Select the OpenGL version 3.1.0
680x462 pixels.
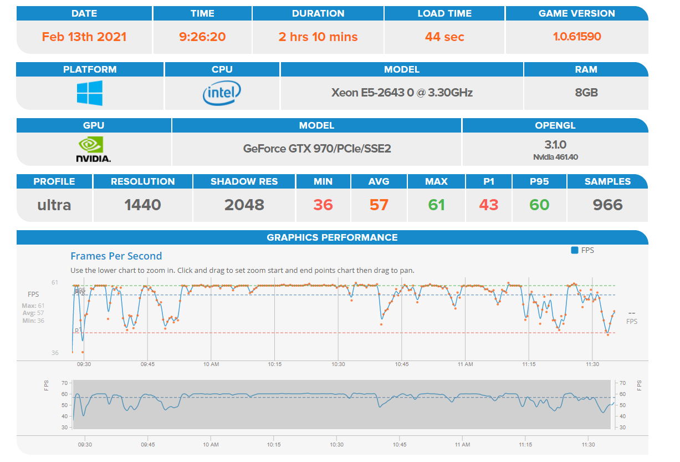(x=555, y=145)
